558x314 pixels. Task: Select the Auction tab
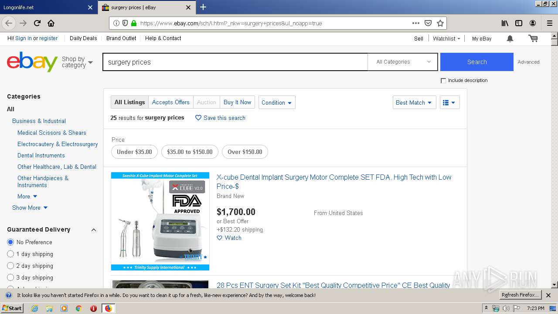coord(207,102)
